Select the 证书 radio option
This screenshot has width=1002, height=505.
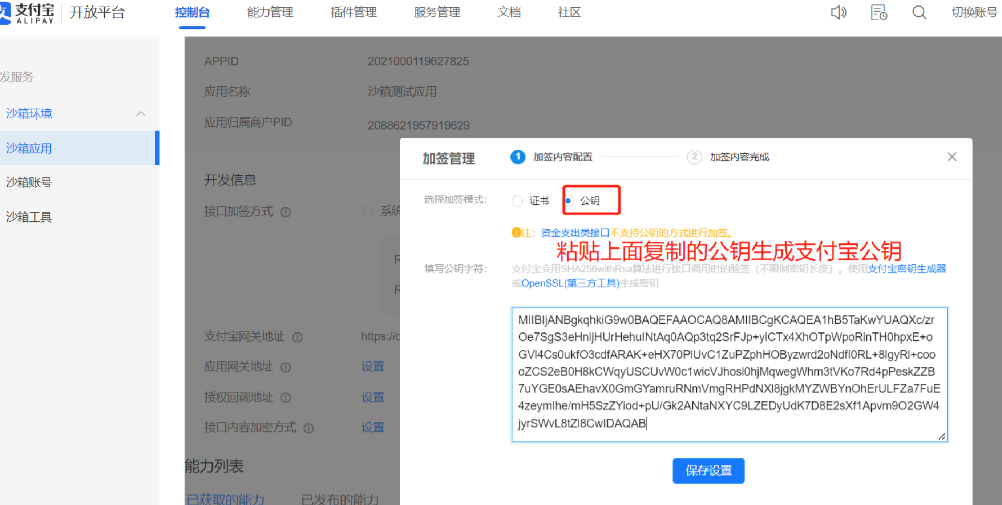click(x=517, y=201)
